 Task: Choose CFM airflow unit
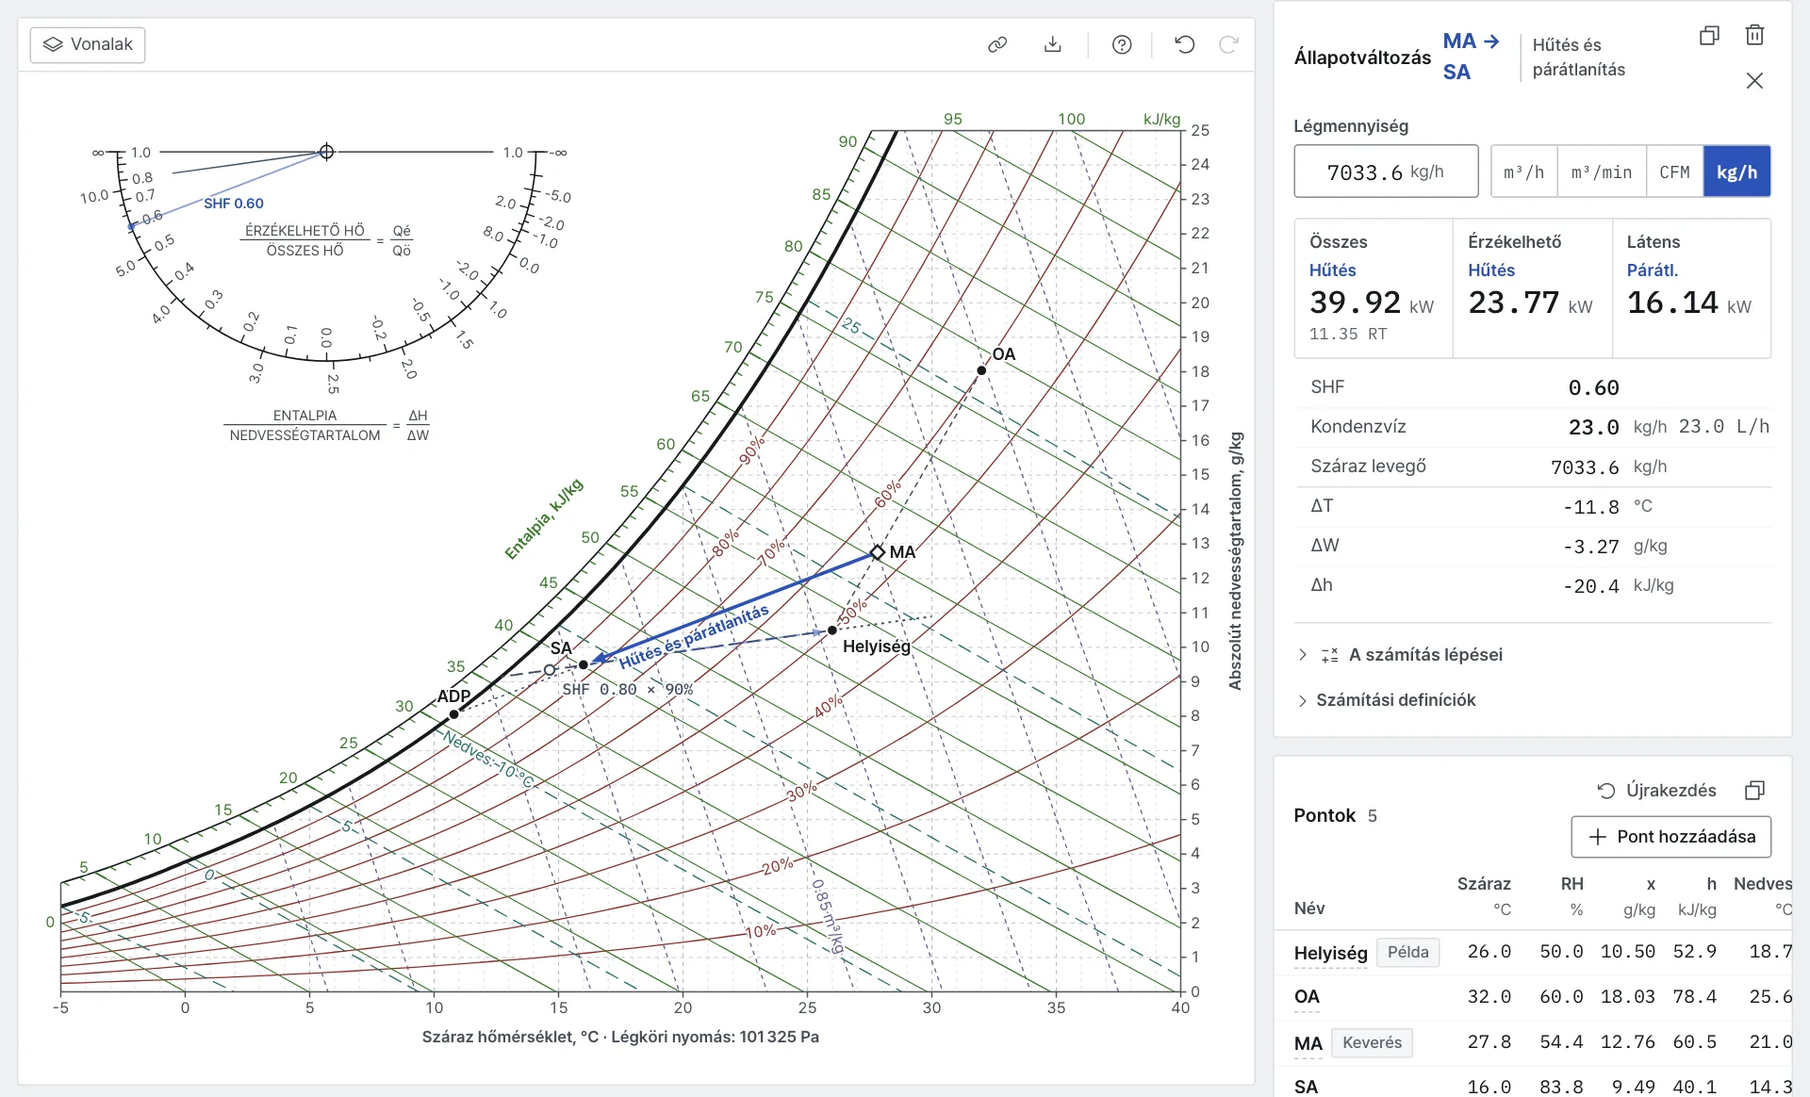point(1674,172)
